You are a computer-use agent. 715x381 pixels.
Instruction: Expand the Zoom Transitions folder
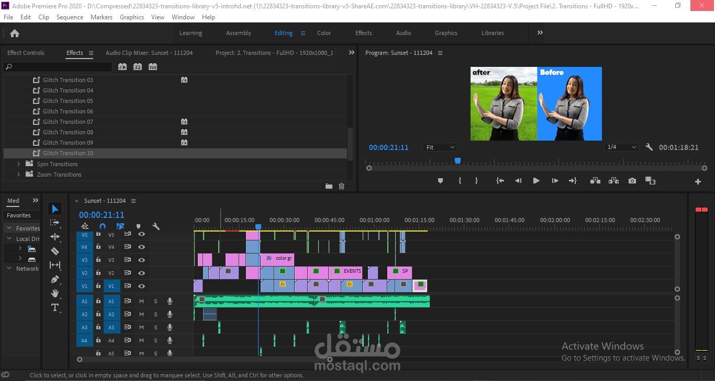click(19, 175)
